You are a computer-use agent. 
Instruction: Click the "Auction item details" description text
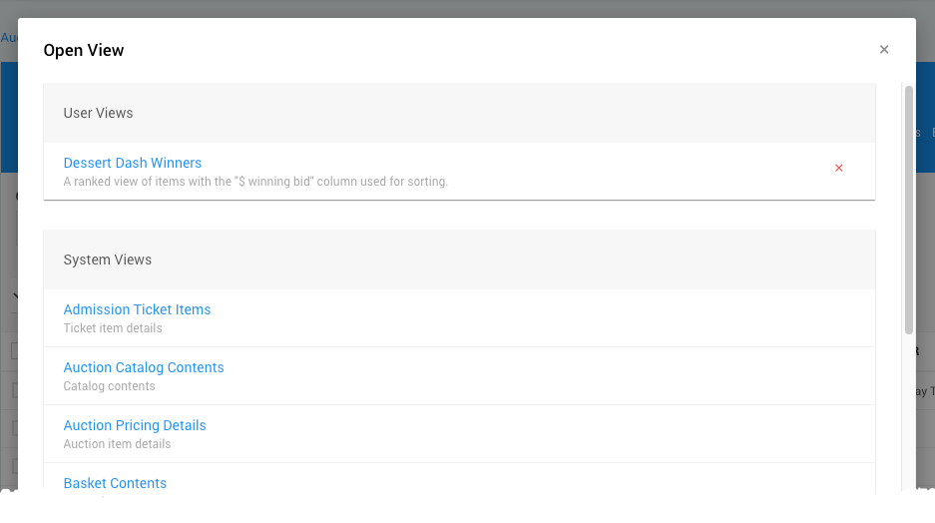[117, 444]
